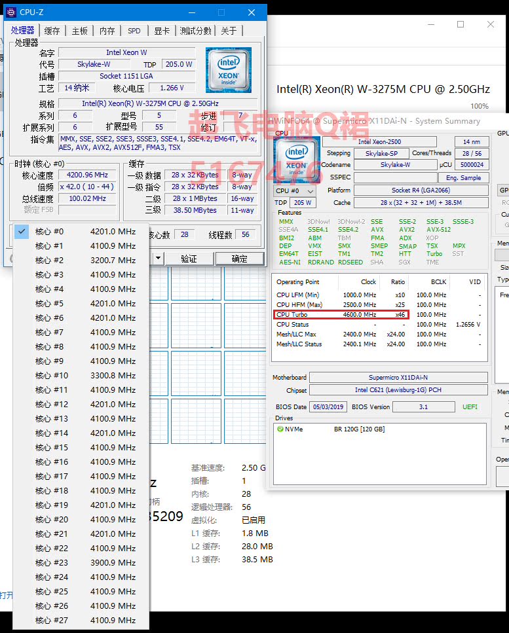The height and width of the screenshot is (633, 509).
Task: Click the 验证 validate button
Action: (189, 259)
